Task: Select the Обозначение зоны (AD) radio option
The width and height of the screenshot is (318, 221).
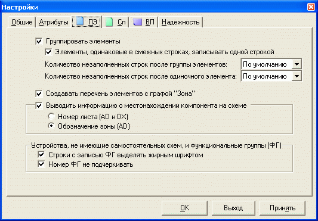Action: tap(51, 126)
